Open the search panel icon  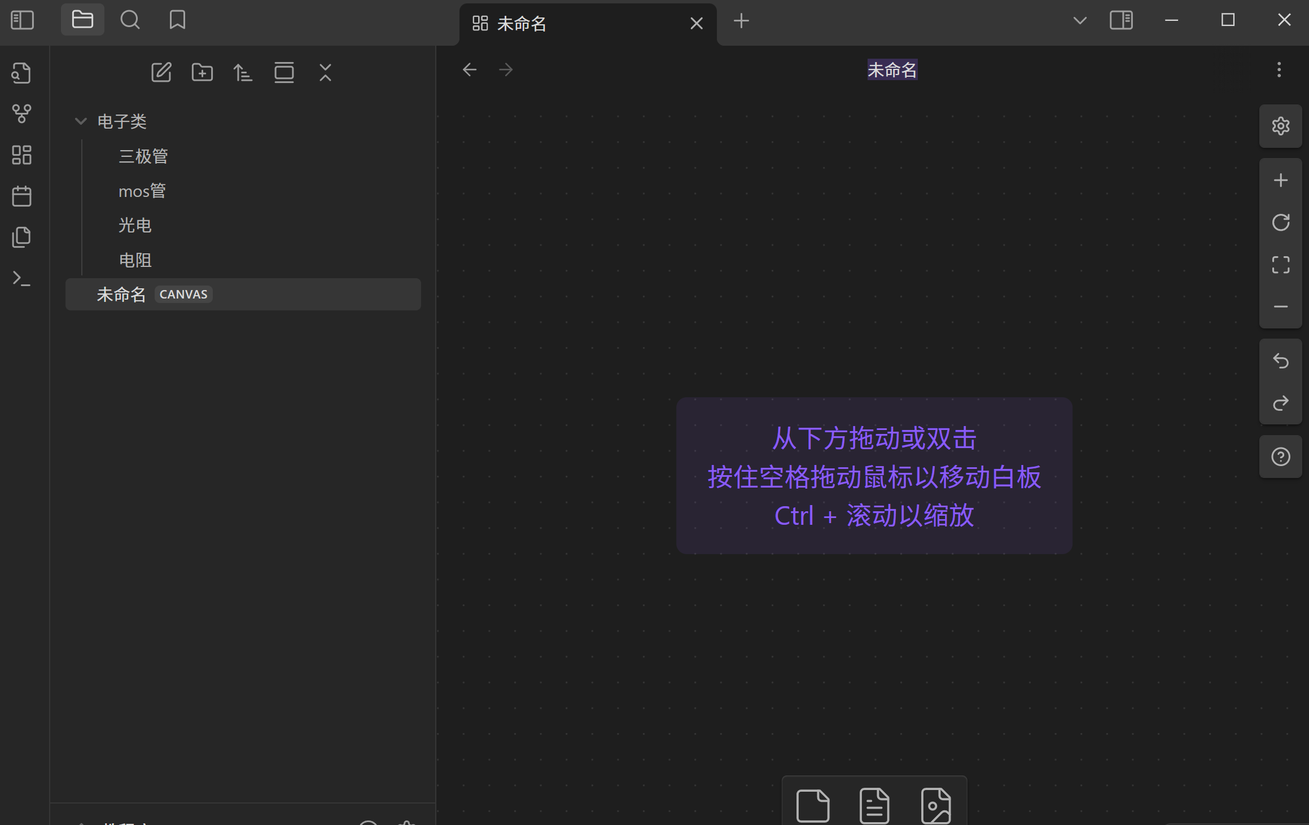tap(130, 20)
